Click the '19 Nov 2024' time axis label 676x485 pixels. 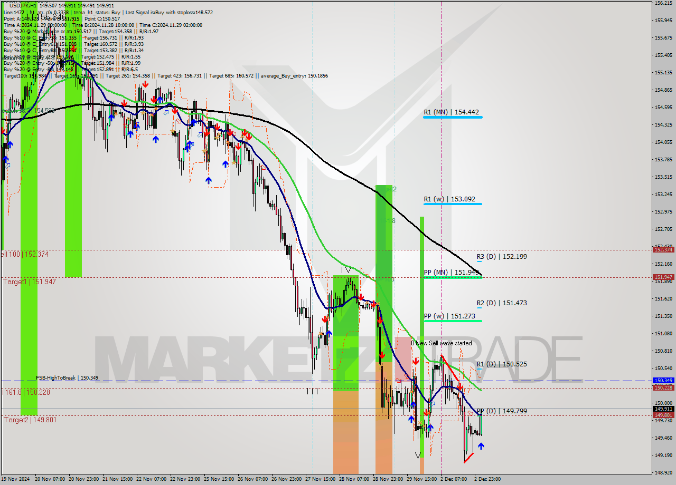click(x=15, y=479)
